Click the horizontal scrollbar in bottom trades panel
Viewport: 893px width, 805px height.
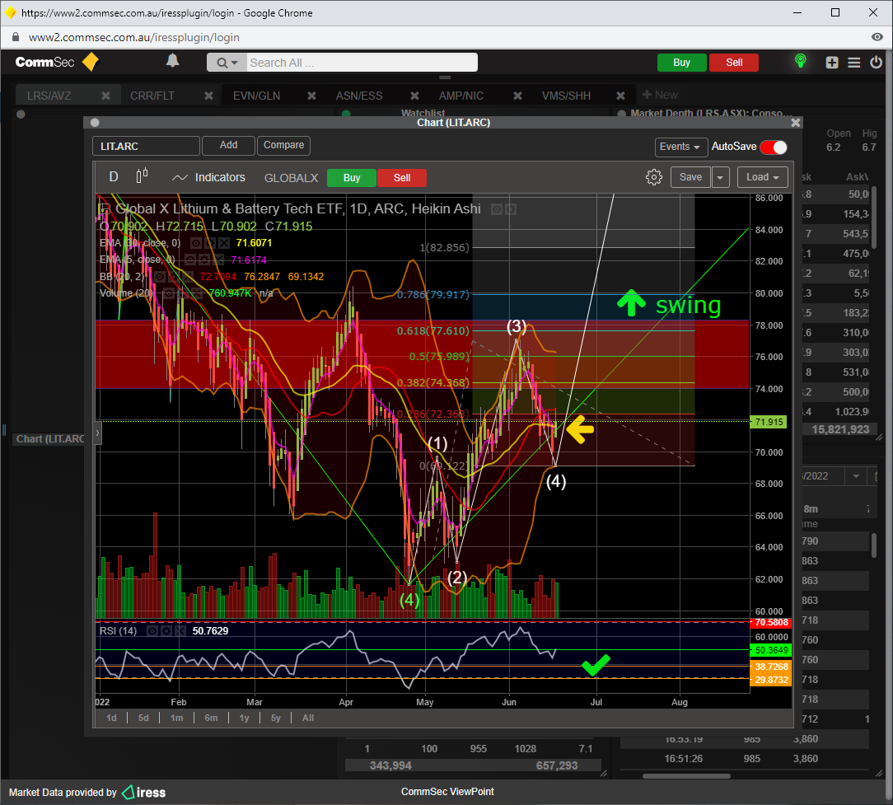tap(686, 776)
